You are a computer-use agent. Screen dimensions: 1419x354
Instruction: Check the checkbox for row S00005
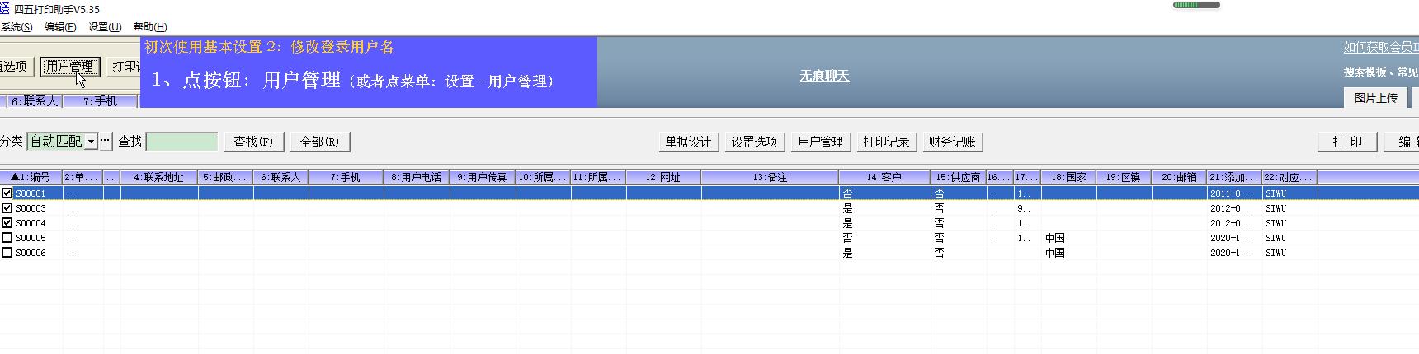(7, 238)
